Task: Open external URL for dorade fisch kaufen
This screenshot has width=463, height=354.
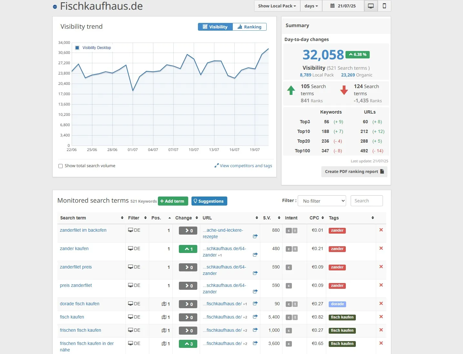Action: pyautogui.click(x=255, y=303)
